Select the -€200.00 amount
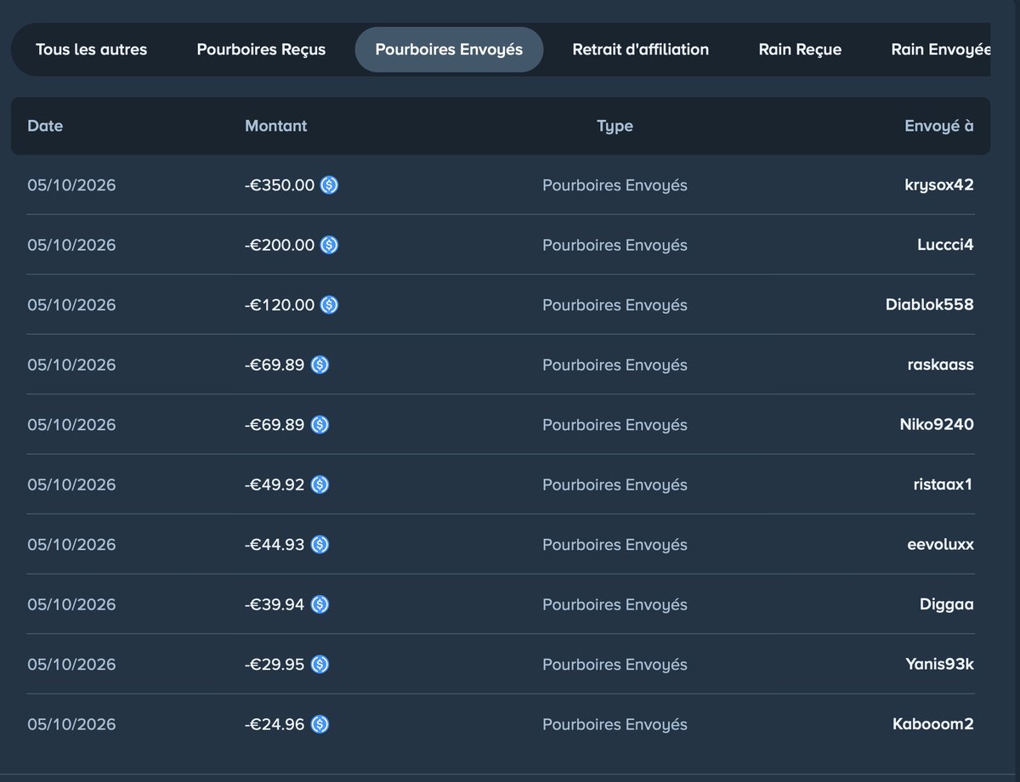This screenshot has width=1020, height=782. pyautogui.click(x=280, y=245)
